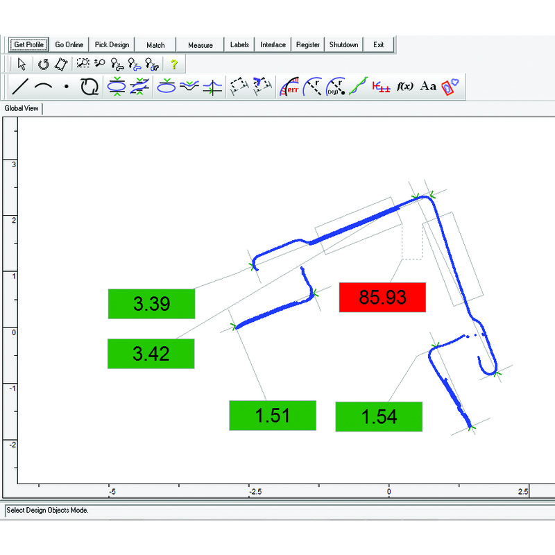This screenshot has height=555, width=555.
Task: Select the circular arrows refresh icon
Action: click(89, 87)
